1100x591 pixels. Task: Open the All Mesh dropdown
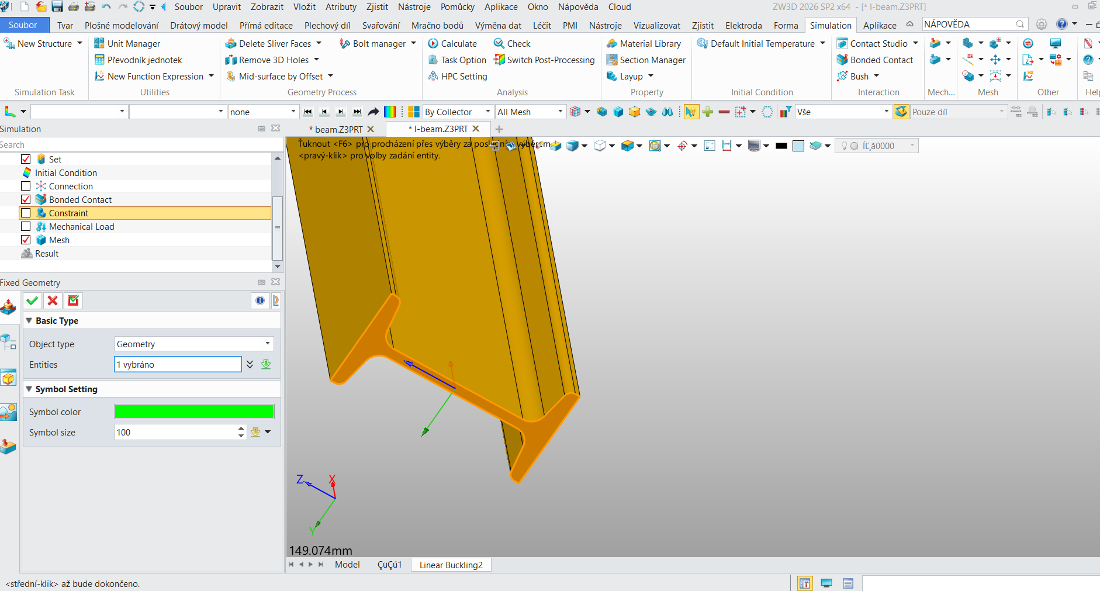(x=530, y=112)
